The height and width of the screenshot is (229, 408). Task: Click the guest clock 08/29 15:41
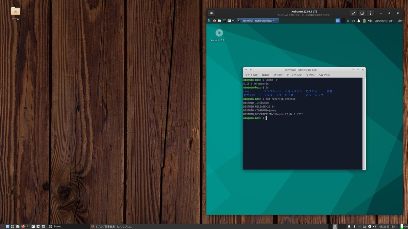click(384, 21)
